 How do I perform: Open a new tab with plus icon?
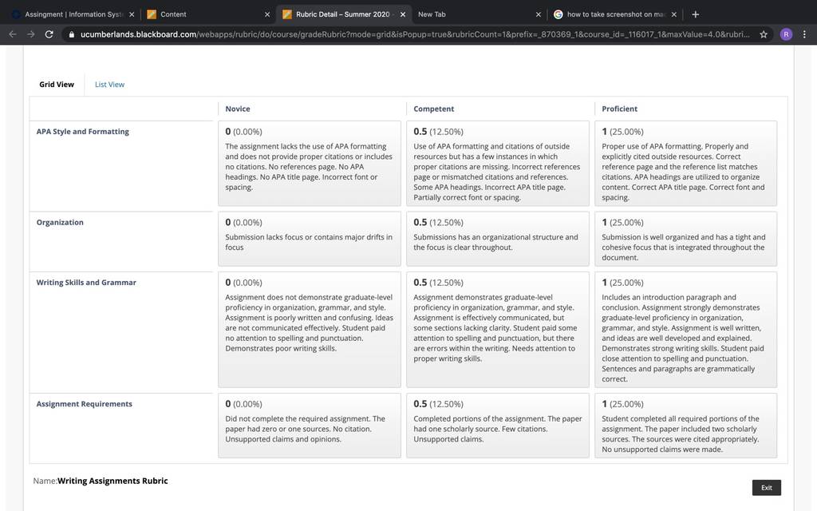pyautogui.click(x=695, y=14)
